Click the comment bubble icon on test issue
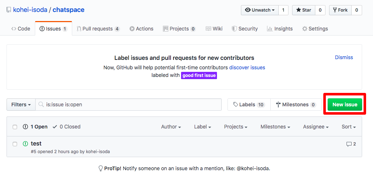 click(x=349, y=144)
